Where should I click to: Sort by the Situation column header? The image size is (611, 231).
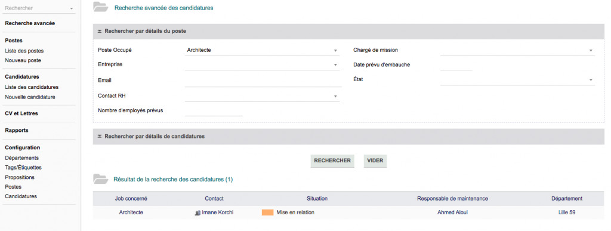pyautogui.click(x=317, y=199)
